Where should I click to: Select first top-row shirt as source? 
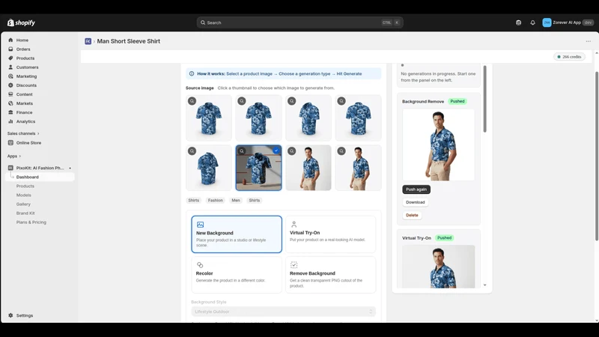[x=209, y=118]
